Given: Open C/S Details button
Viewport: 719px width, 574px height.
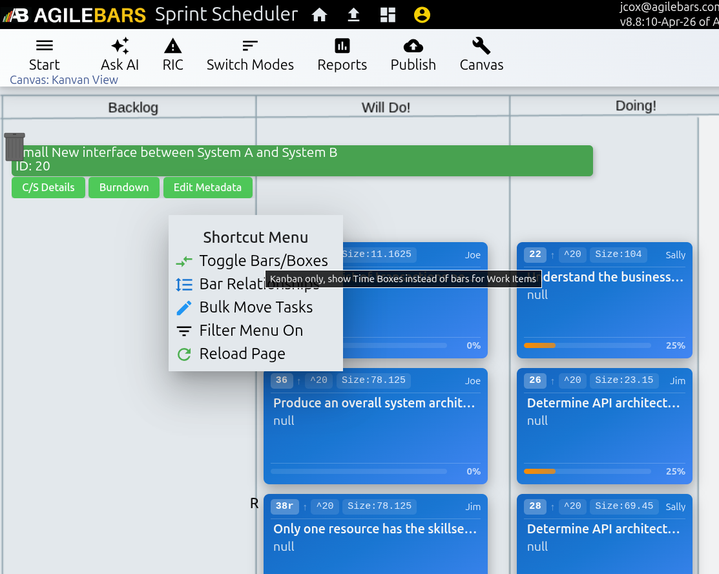Looking at the screenshot, I should click(x=48, y=187).
